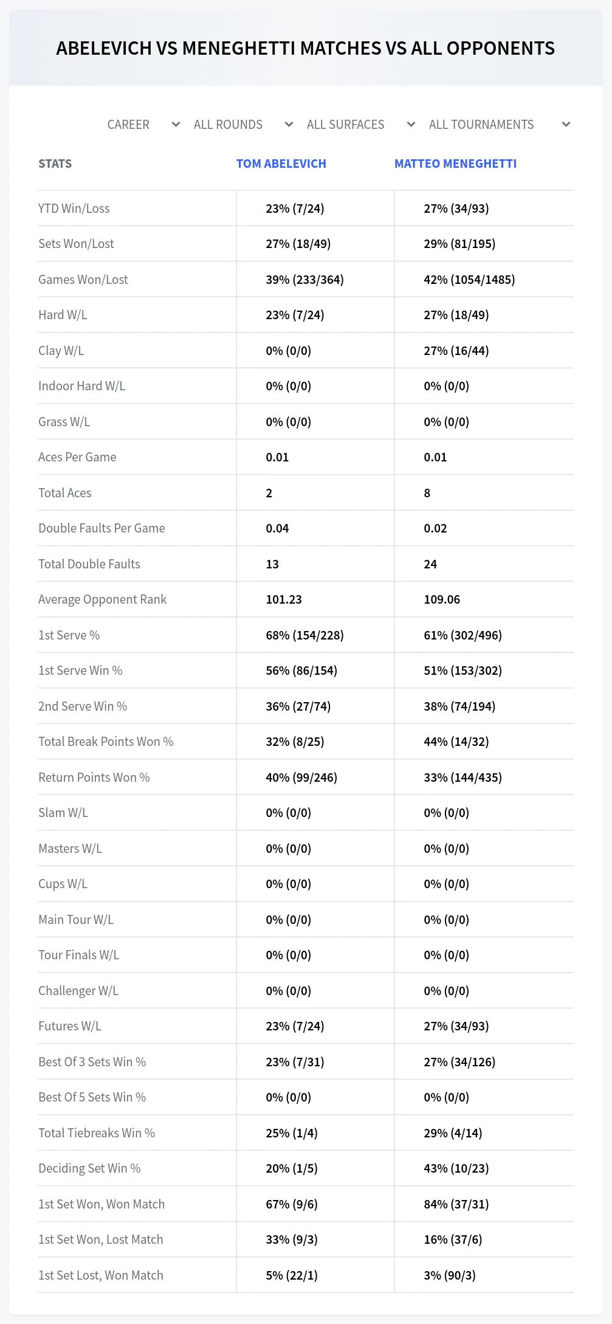Click the Deciding Set Win % label
This screenshot has height=1324, width=612.
point(89,1168)
